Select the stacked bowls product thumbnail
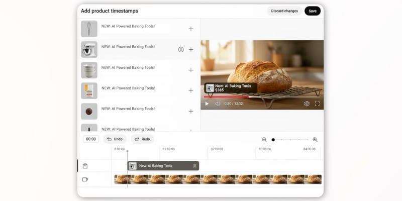Viewport: 402px width, 201px height. (x=89, y=70)
